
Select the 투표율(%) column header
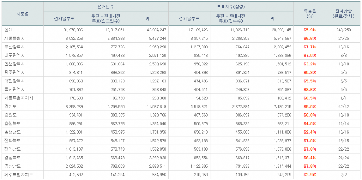point(310,14)
